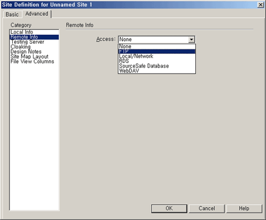Screen dimensions: 266x220
Task: Select Remote Info category
Action: [x=34, y=37]
